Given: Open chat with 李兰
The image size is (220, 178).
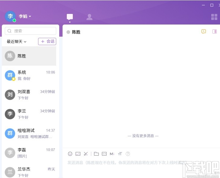Looking at the screenshot, I should (x=29, y=114).
